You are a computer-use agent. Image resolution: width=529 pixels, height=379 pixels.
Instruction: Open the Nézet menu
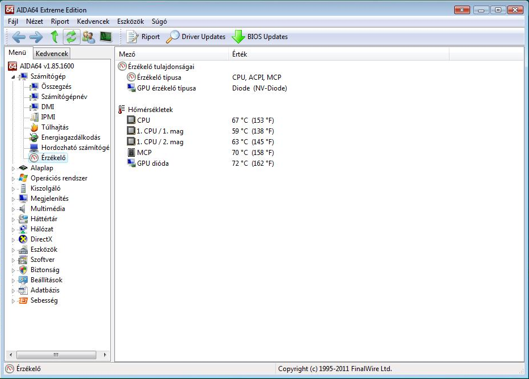(35, 21)
